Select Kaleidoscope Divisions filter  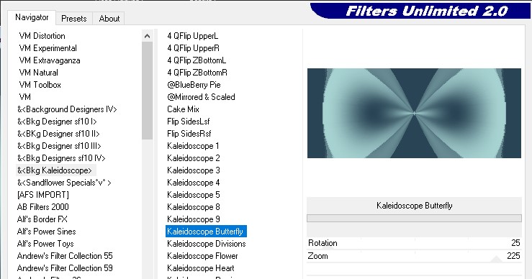coord(207,244)
